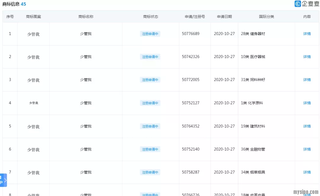Click the 商标状态 column header
320x196 pixels.
(x=151, y=17)
